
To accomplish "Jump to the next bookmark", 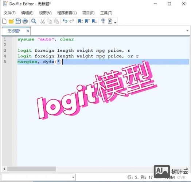I will pyautogui.click(x=94, y=21).
